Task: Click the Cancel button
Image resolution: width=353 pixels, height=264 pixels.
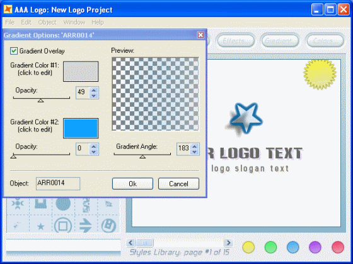Action: [178, 184]
